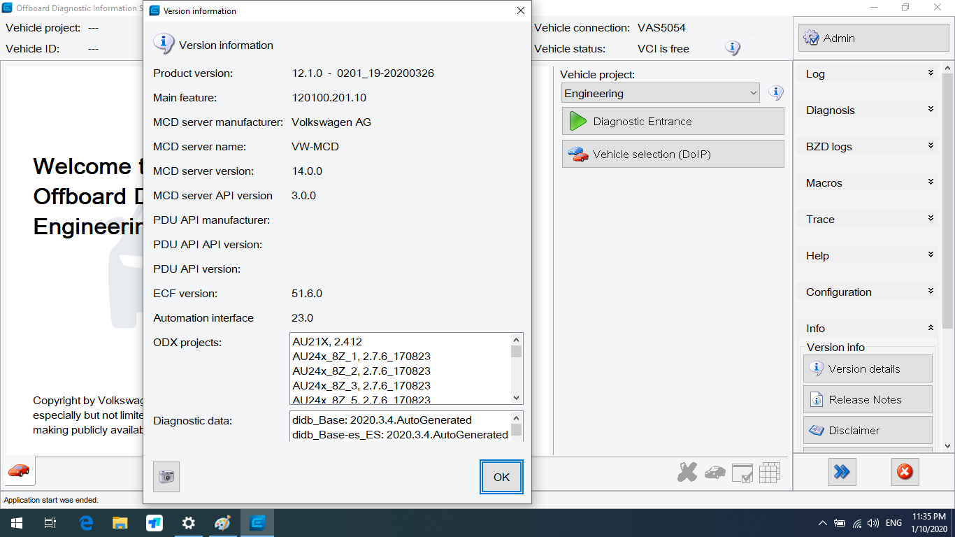Launch Microsoft Edge from the taskbar

[x=86, y=523]
